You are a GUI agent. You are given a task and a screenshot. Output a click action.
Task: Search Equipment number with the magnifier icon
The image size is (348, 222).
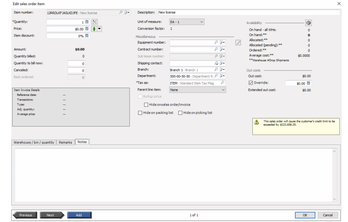216,42
